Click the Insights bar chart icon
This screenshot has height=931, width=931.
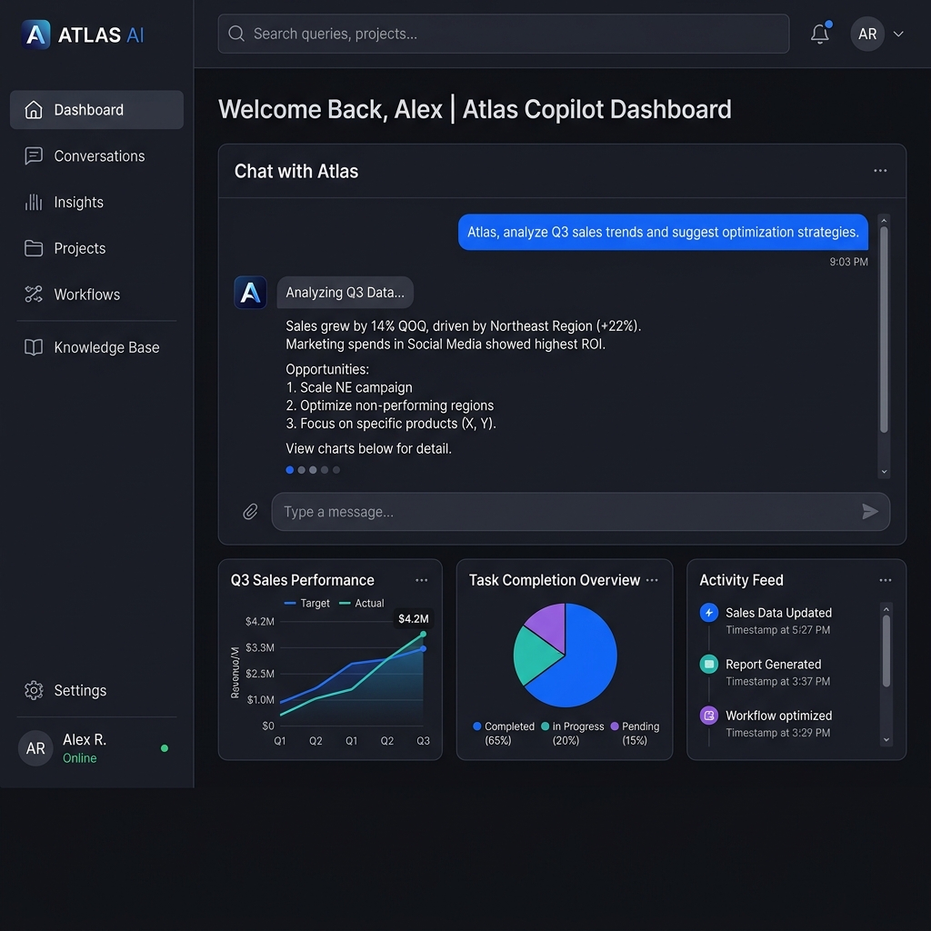point(34,203)
